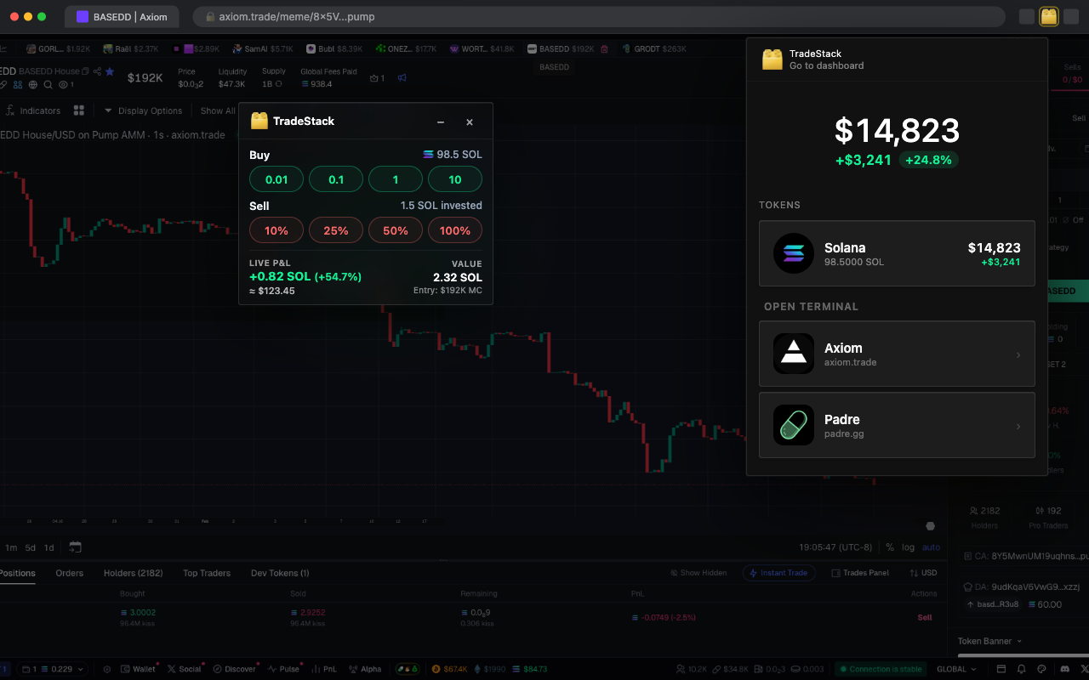Switch to the Holders (2182) tab

(x=134, y=573)
